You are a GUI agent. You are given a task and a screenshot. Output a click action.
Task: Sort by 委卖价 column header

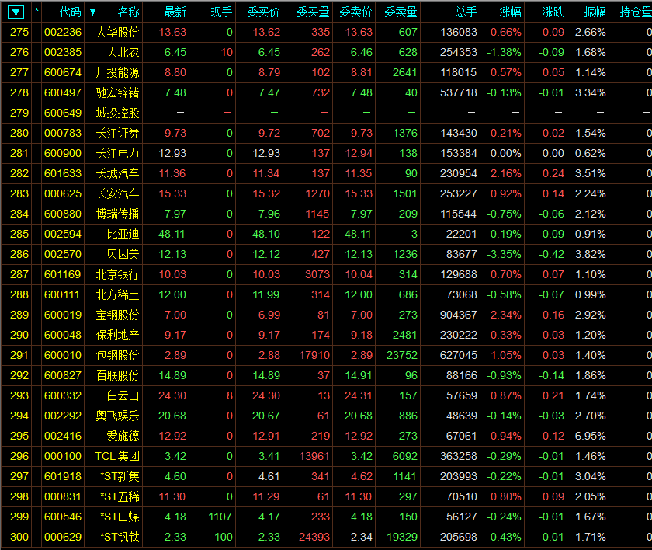coord(356,12)
